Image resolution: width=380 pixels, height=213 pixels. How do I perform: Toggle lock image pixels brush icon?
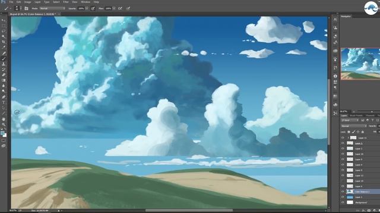(353, 132)
